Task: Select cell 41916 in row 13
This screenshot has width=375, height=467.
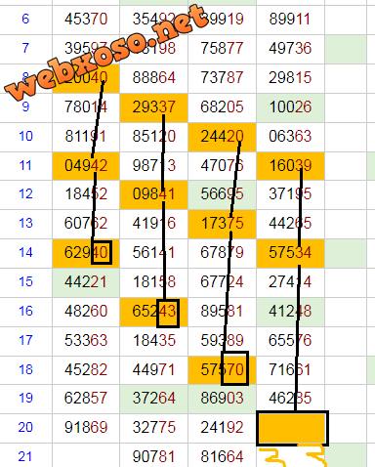Action: [x=154, y=224]
